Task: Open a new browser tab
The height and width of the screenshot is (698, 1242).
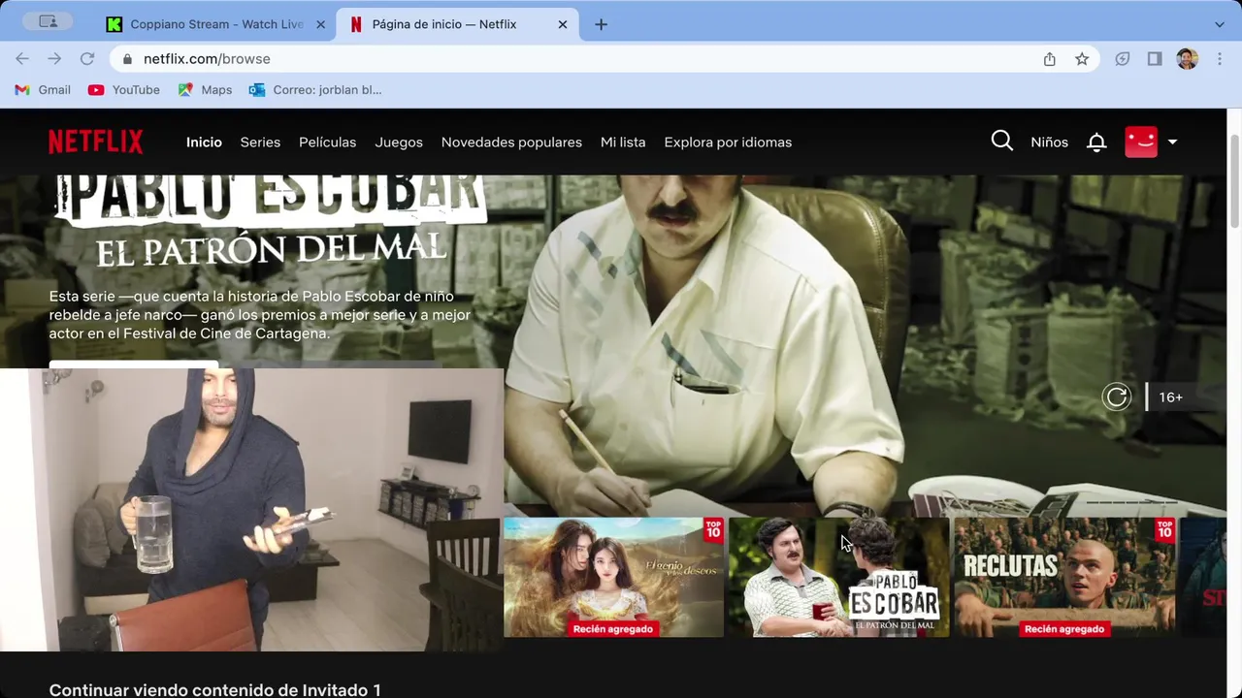Action: tap(601, 24)
